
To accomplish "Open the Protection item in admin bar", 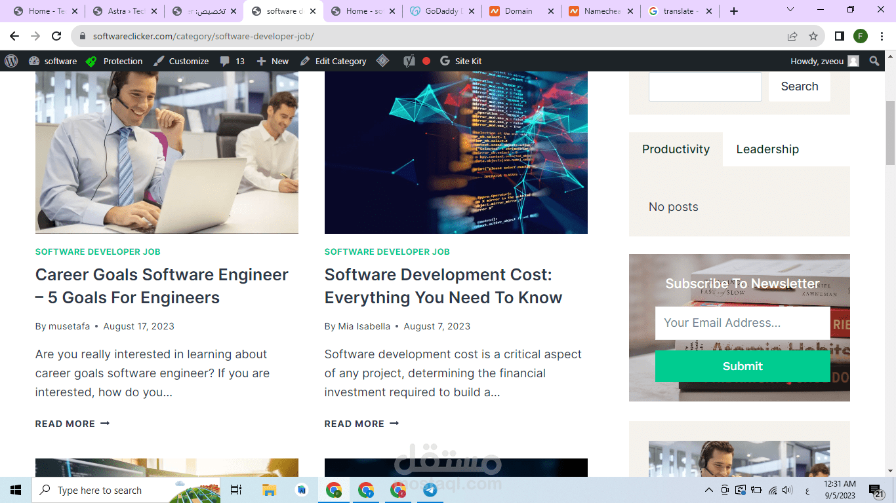I will 114,61.
